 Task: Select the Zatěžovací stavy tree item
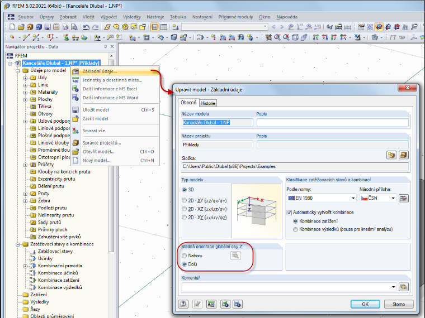tap(55, 251)
